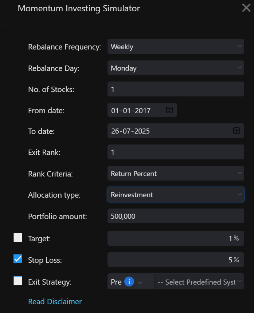Enable the Target checkbox
This screenshot has width=254, height=313.
18,238
